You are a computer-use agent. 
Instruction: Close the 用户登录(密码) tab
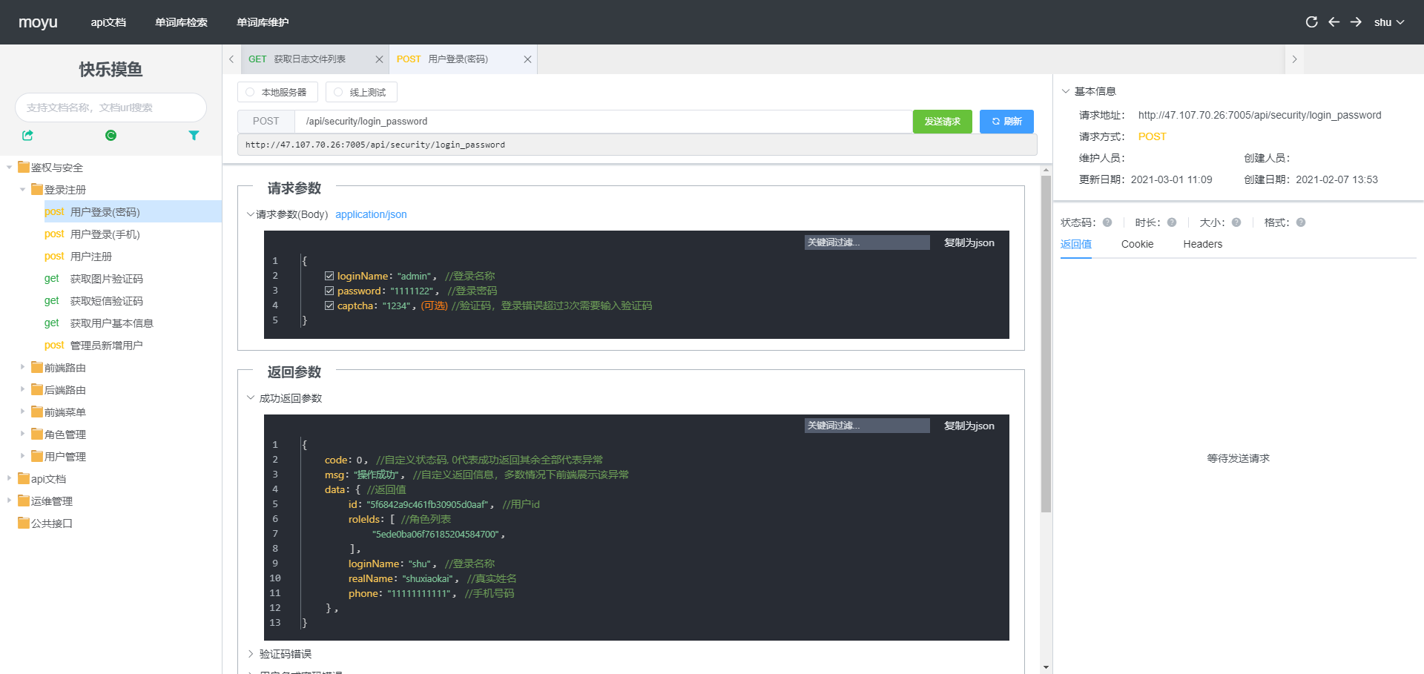pyautogui.click(x=527, y=59)
